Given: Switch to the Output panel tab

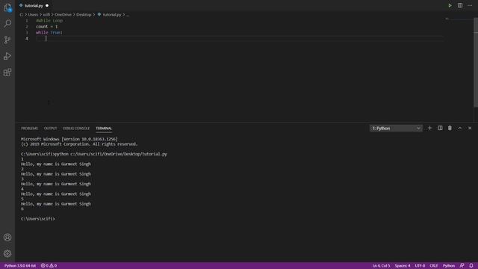Looking at the screenshot, I should tap(50, 129).
